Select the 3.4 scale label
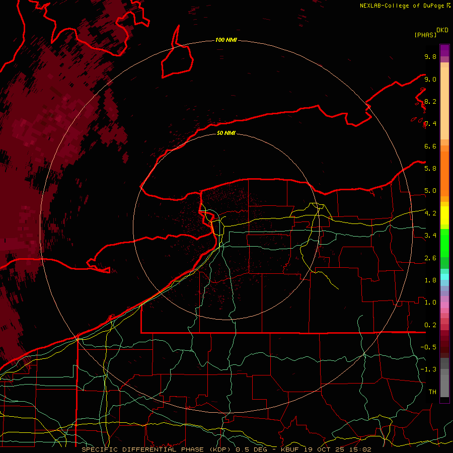The height and width of the screenshot is (453, 453). [430, 236]
